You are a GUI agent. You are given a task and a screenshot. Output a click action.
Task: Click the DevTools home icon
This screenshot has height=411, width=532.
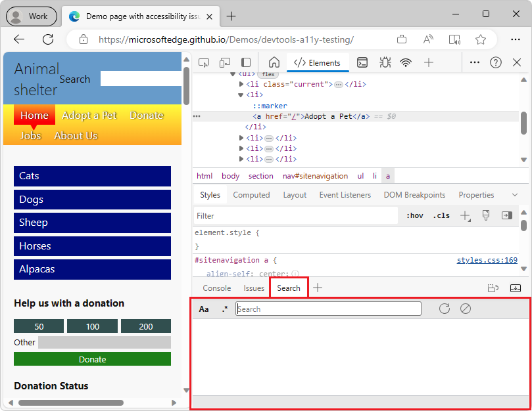(x=273, y=62)
